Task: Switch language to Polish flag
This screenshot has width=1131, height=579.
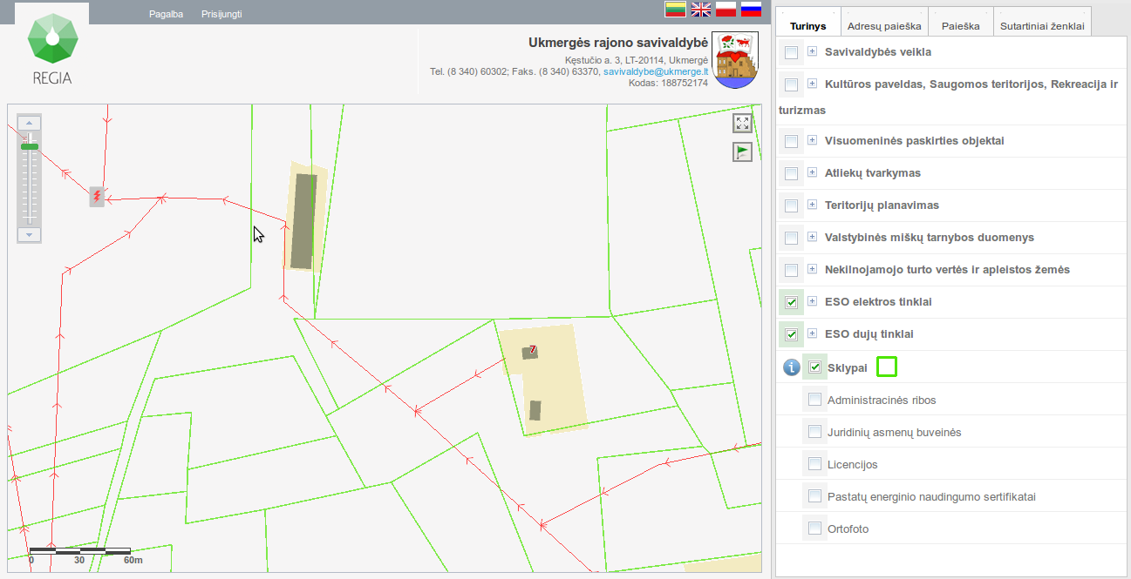Action: (726, 10)
